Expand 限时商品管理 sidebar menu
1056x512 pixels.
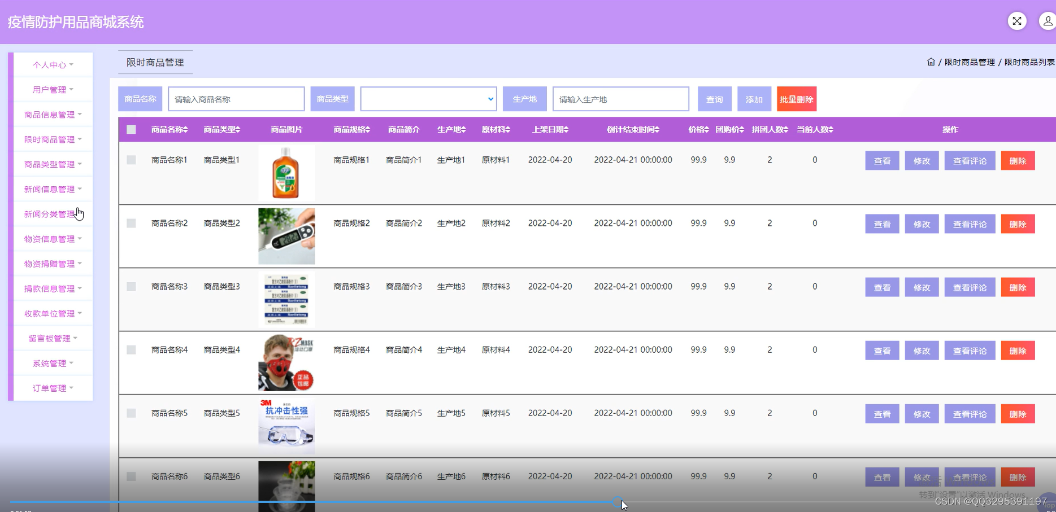[x=53, y=139]
